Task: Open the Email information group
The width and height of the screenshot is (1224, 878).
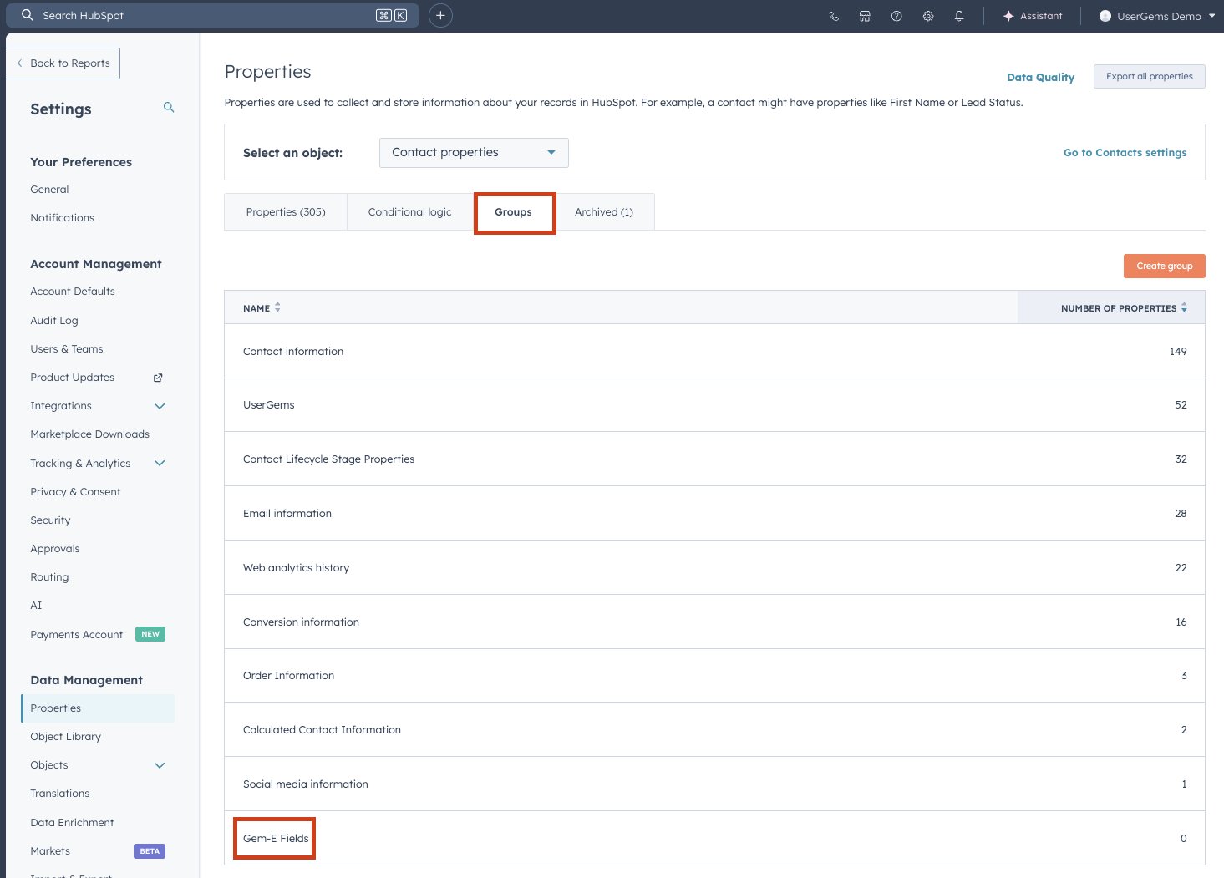Action: tap(287, 514)
